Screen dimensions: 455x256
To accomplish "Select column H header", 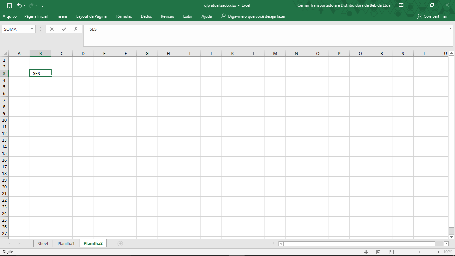I will [x=168, y=53].
